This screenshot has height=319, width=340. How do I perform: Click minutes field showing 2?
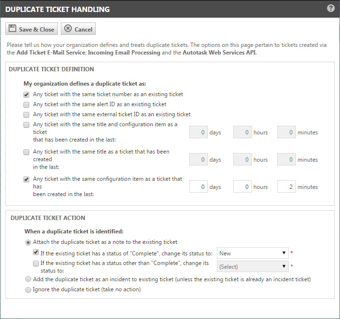tap(286, 187)
